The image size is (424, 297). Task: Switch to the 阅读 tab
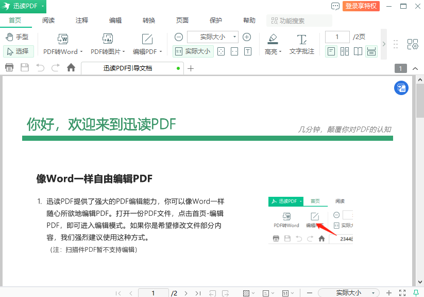coord(48,21)
